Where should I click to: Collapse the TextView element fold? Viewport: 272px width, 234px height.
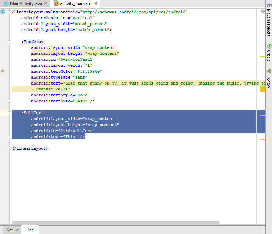pyautogui.click(x=9, y=42)
